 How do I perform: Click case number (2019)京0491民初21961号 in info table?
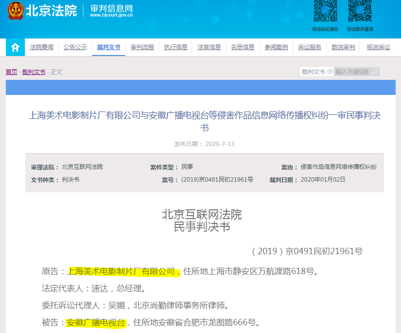217,180
